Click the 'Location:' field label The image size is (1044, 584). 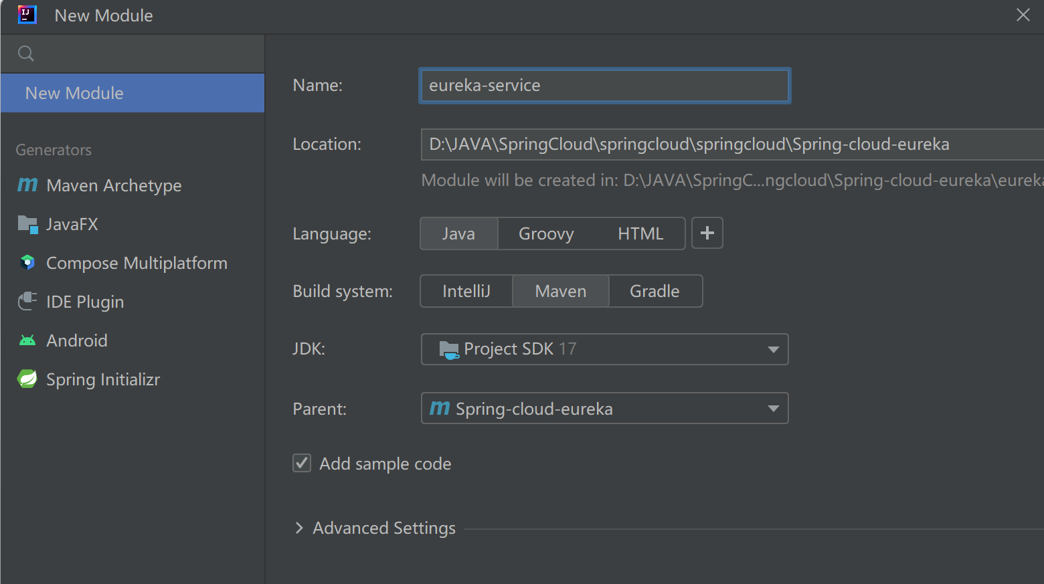(327, 144)
